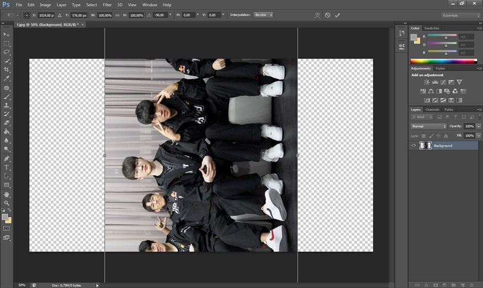Open the Interpolation Bicubic dropdown
Viewport: 483px width, 288px height.
(x=263, y=15)
